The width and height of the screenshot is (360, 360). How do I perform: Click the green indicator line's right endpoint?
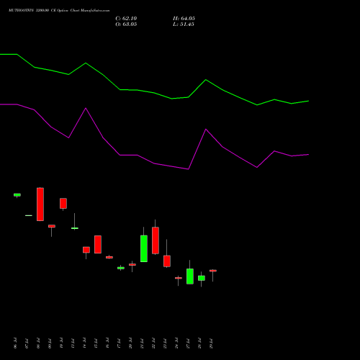pos(308,101)
